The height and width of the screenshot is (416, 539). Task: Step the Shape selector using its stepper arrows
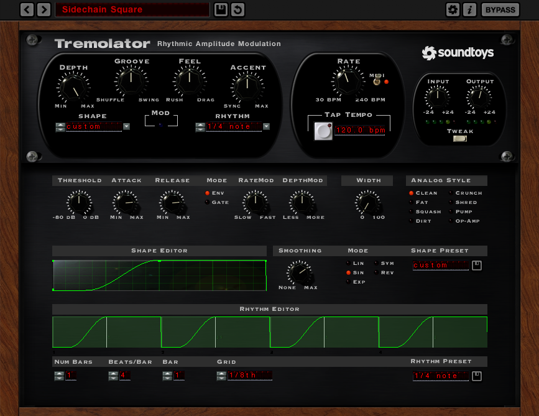[x=60, y=127]
